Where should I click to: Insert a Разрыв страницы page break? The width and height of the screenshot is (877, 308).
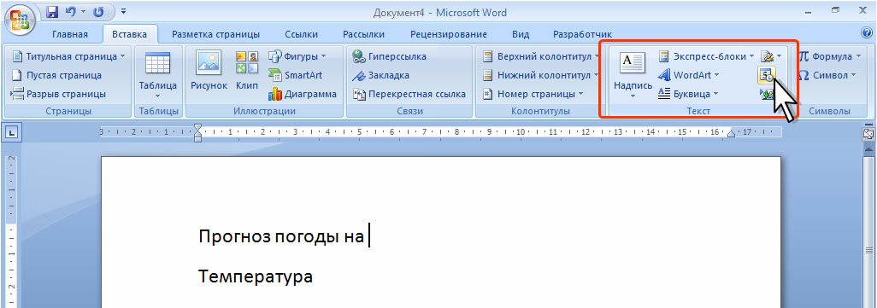click(59, 94)
